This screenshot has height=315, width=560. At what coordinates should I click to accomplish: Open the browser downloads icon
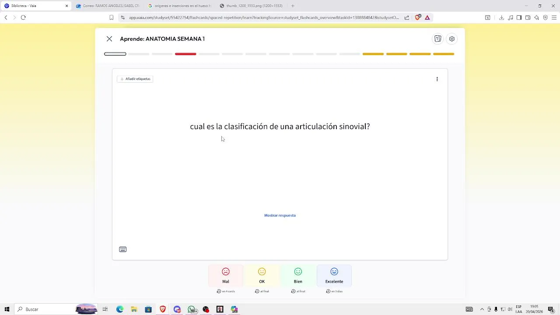(501, 17)
